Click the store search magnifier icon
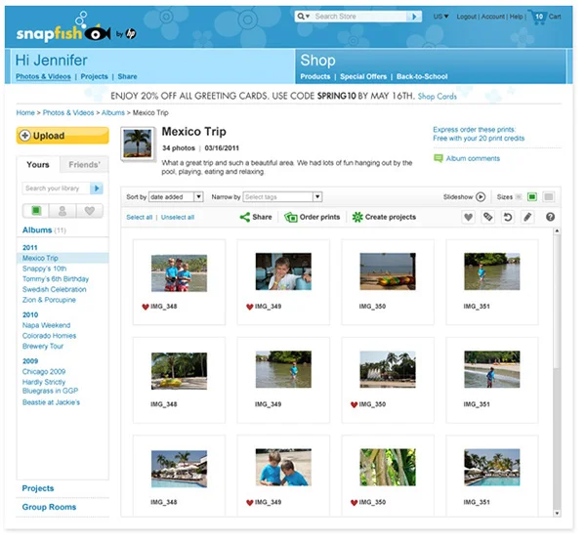Screen dimensions: 586x541 pos(301,17)
